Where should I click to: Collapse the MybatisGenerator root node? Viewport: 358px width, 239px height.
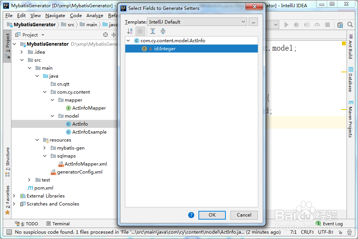(14, 44)
